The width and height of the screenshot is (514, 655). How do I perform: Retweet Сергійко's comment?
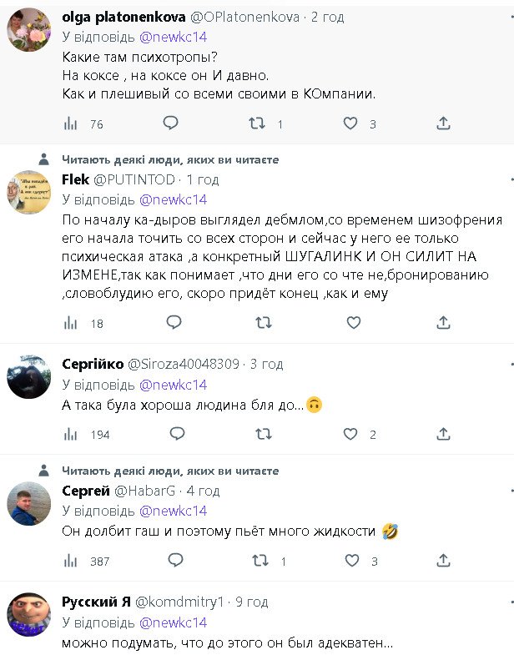click(x=263, y=434)
